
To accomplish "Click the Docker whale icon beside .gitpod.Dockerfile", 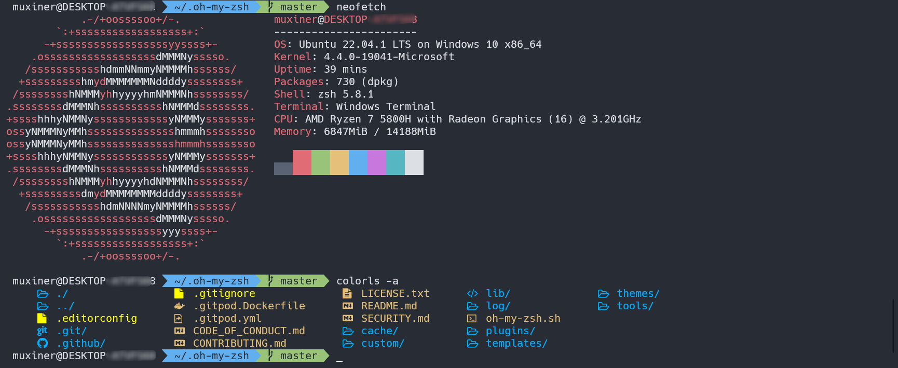I will [179, 306].
